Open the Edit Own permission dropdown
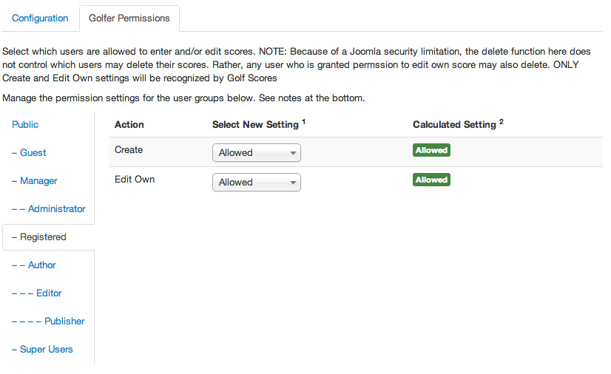This screenshot has width=611, height=374. [x=257, y=182]
